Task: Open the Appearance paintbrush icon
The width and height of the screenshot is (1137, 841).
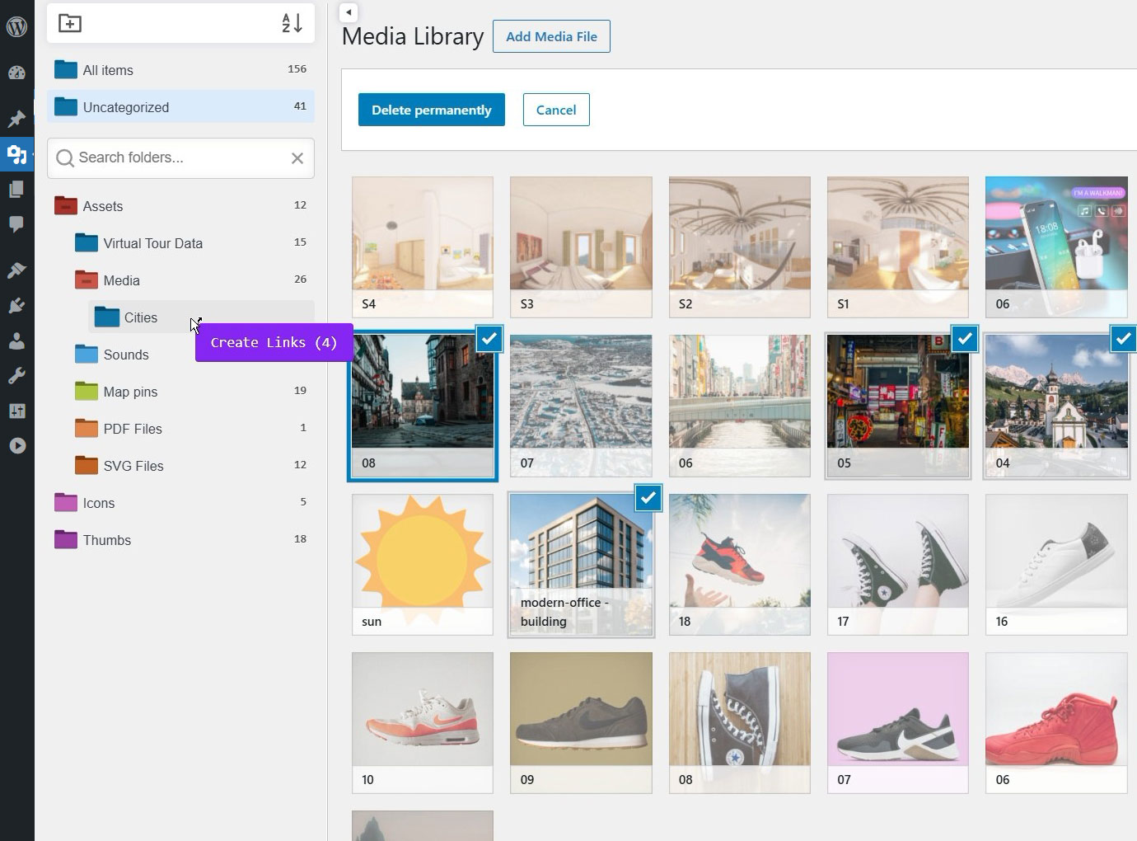Action: click(16, 270)
